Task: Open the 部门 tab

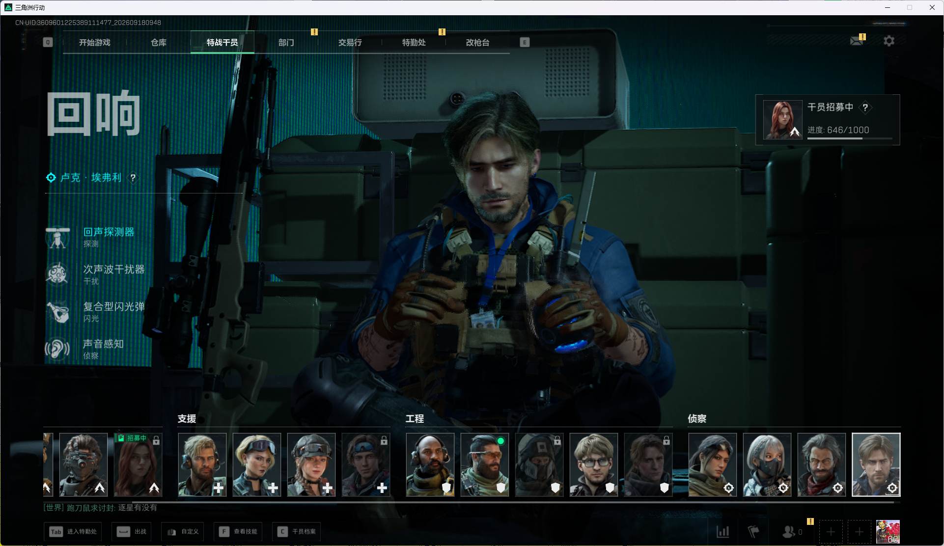Action: pos(286,43)
